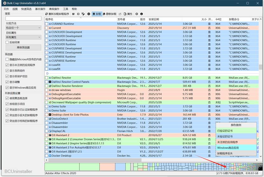Image resolution: width=264 pixels, height=177 pixels.
Task: Open the 文件 menu
Action: 6,9
